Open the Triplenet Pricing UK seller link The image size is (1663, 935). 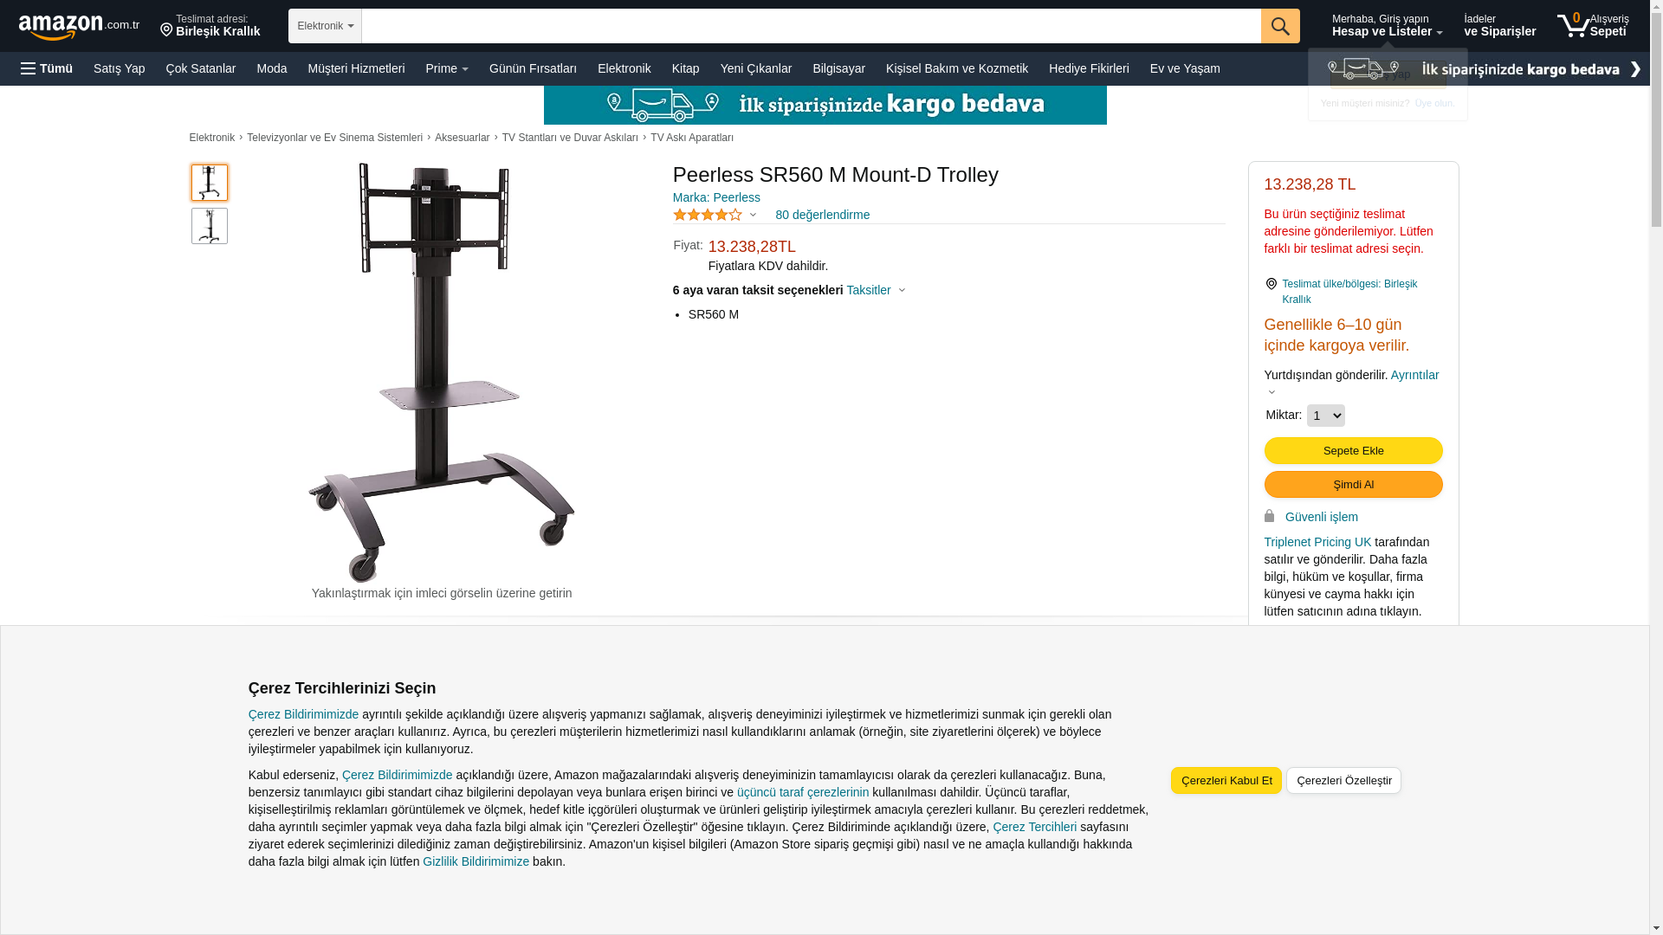coord(1317,542)
